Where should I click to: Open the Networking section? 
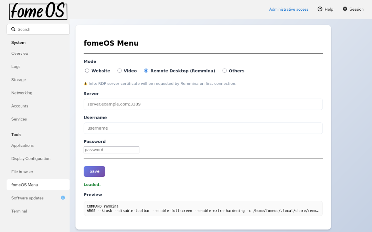22,93
